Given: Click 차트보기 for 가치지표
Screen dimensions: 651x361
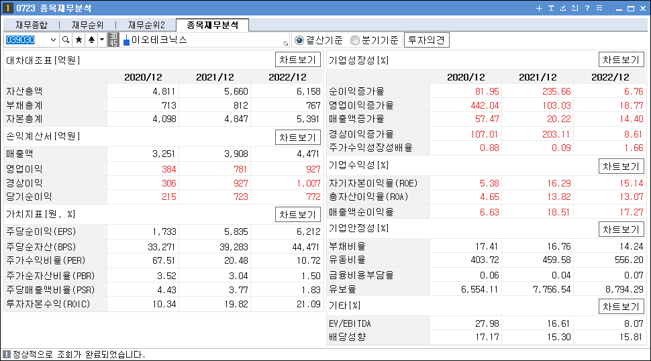Looking at the screenshot, I should coord(298,215).
